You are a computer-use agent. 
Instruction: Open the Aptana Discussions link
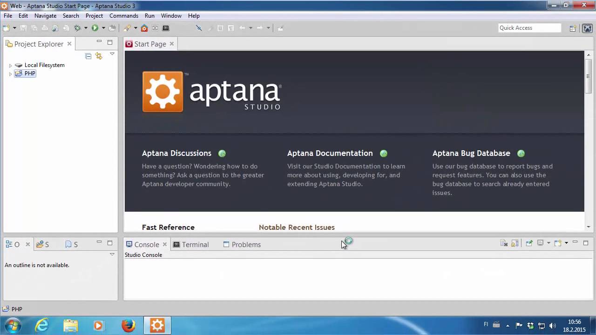(176, 153)
